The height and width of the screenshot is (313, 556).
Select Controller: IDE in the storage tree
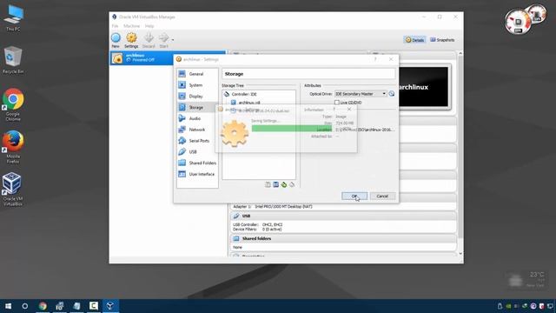click(x=259, y=95)
